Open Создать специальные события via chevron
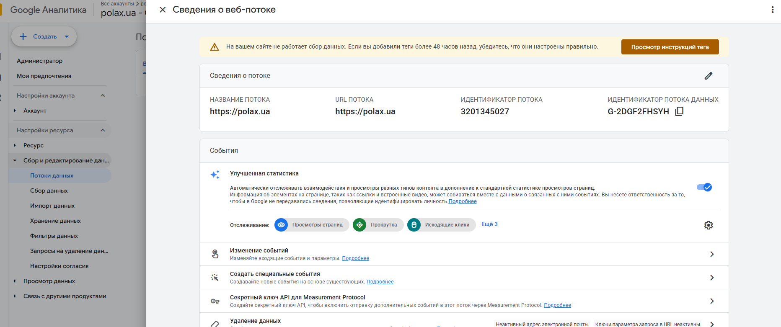This screenshot has width=781, height=327. (x=712, y=278)
